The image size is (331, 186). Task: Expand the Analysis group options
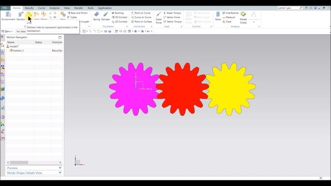pyautogui.click(x=259, y=26)
